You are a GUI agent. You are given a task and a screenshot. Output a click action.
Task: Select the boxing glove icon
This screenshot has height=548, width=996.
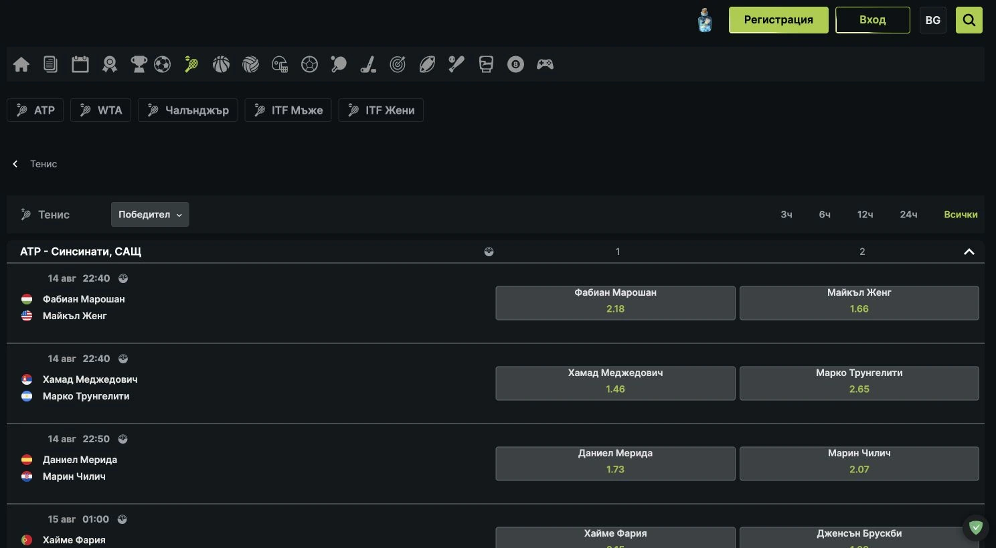coord(486,64)
